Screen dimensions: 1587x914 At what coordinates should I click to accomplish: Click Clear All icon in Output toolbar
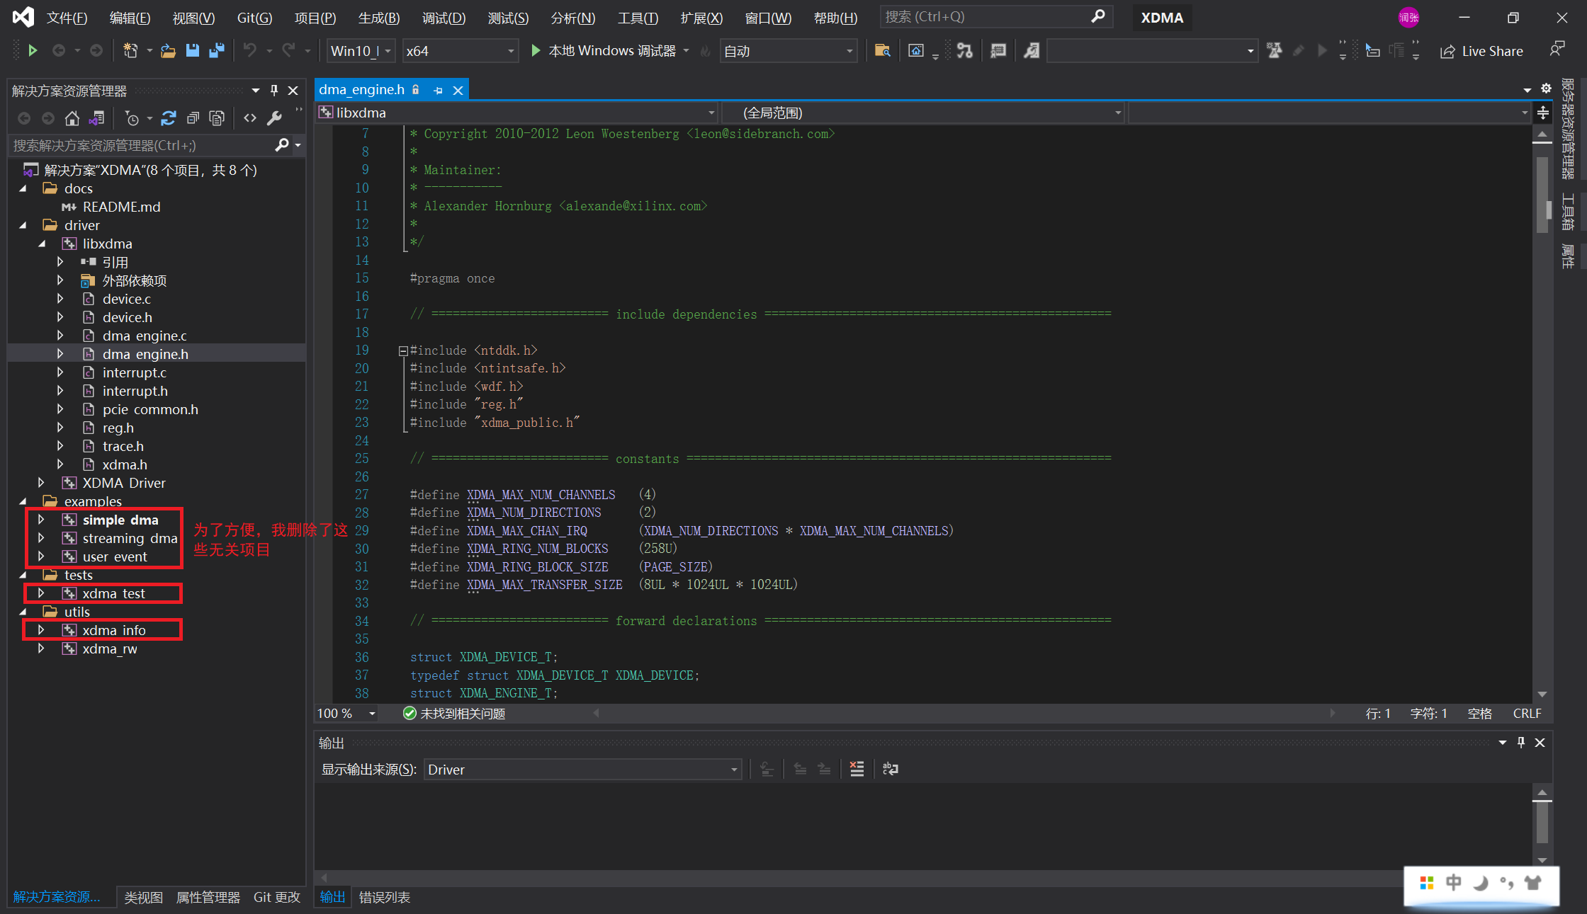click(857, 769)
